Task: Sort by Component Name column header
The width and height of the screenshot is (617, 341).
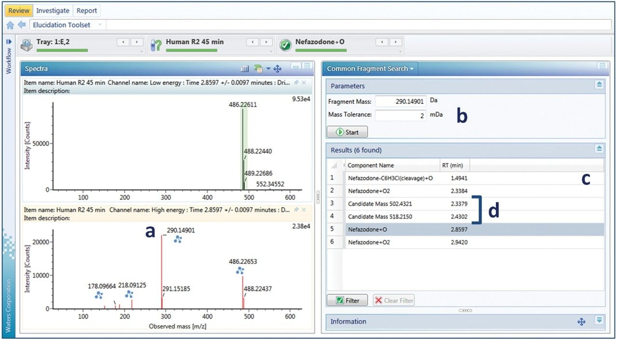Action: [392, 165]
